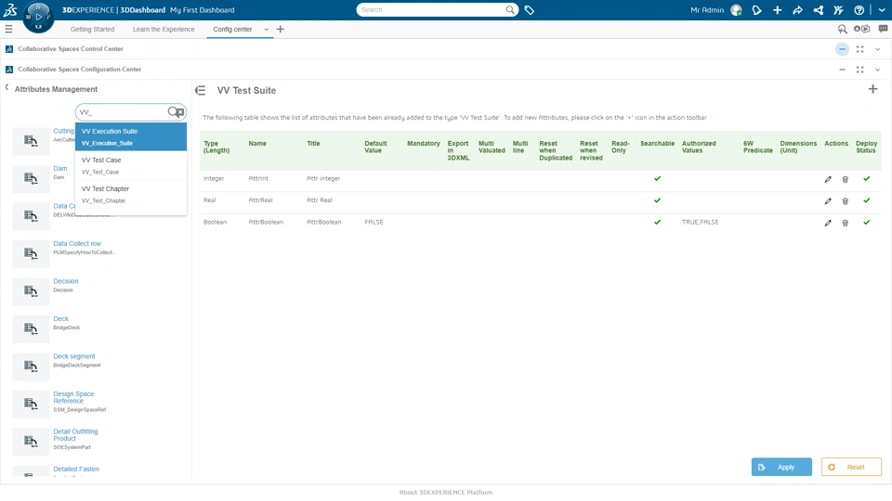The image size is (892, 501).
Task: Switch to the Getting Started tab
Action: click(92, 30)
